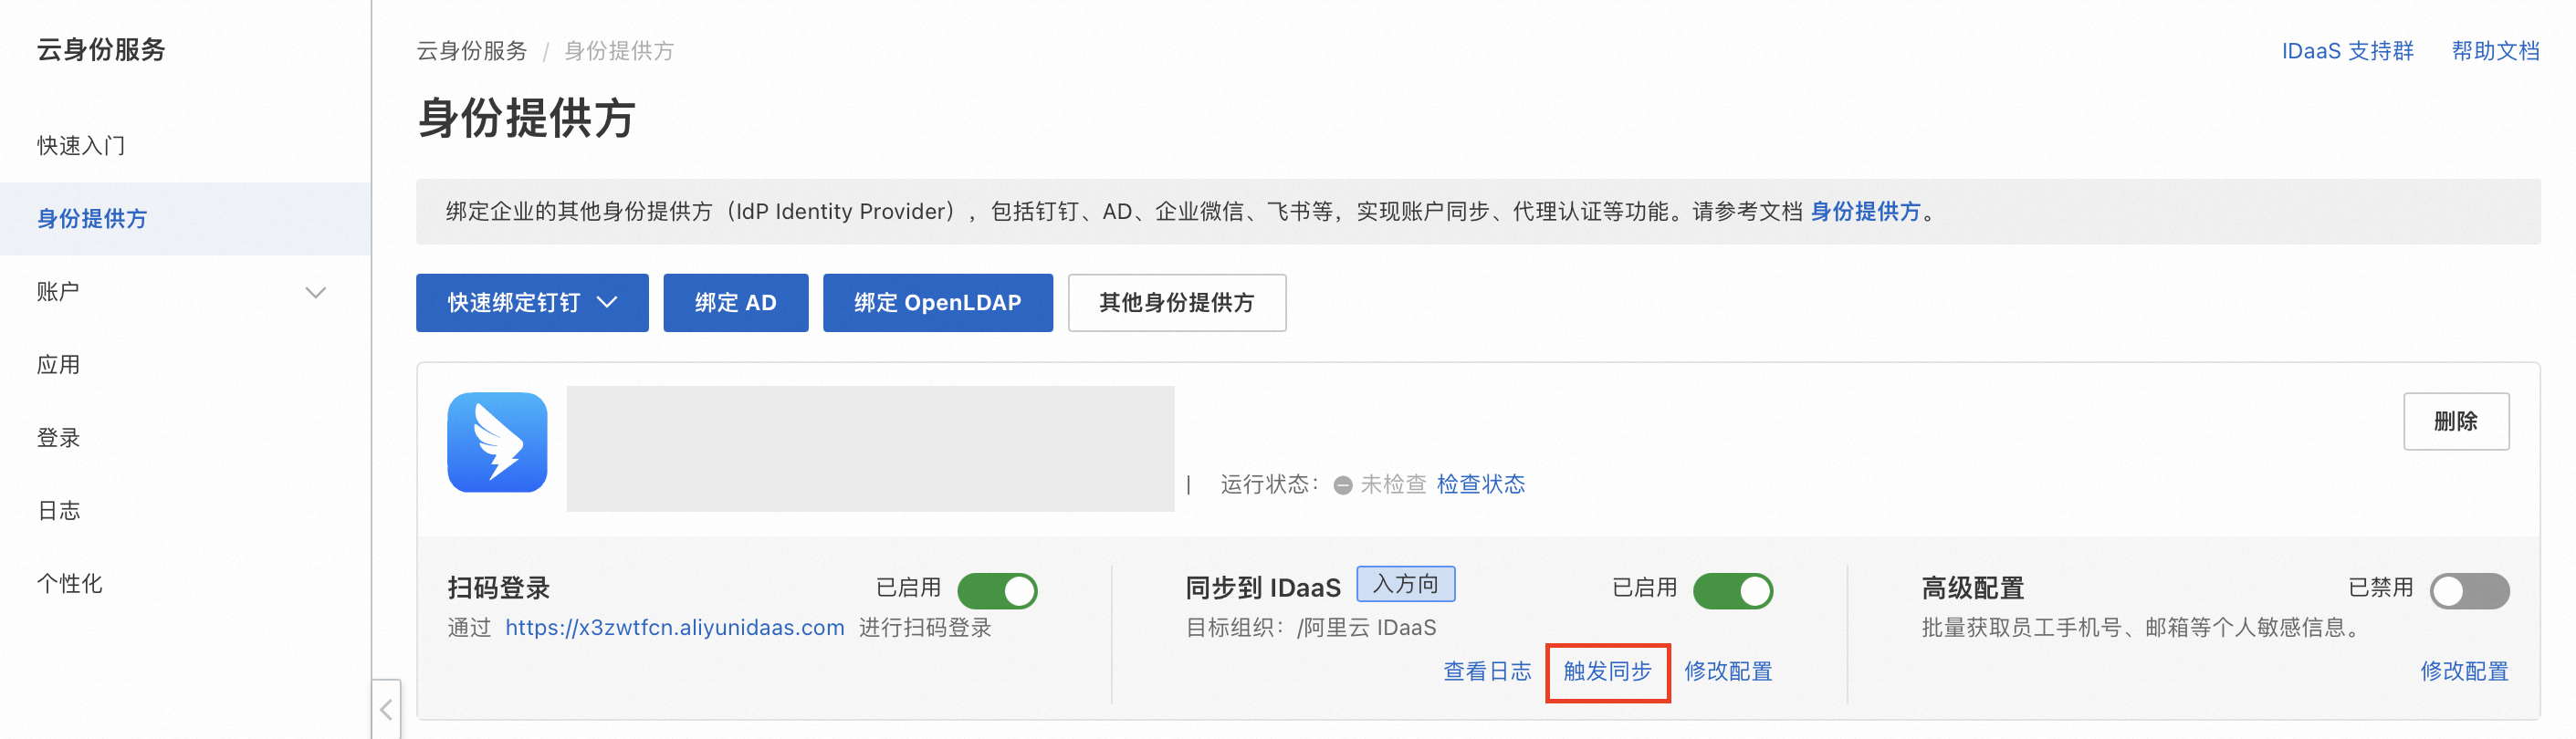This screenshot has height=739, width=2576.
Task: Click the 检查状态 link
Action: [x=1480, y=484]
